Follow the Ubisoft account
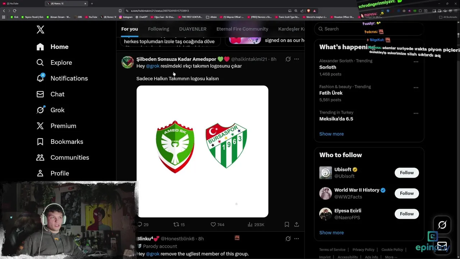The height and width of the screenshot is (259, 460). coord(407,173)
